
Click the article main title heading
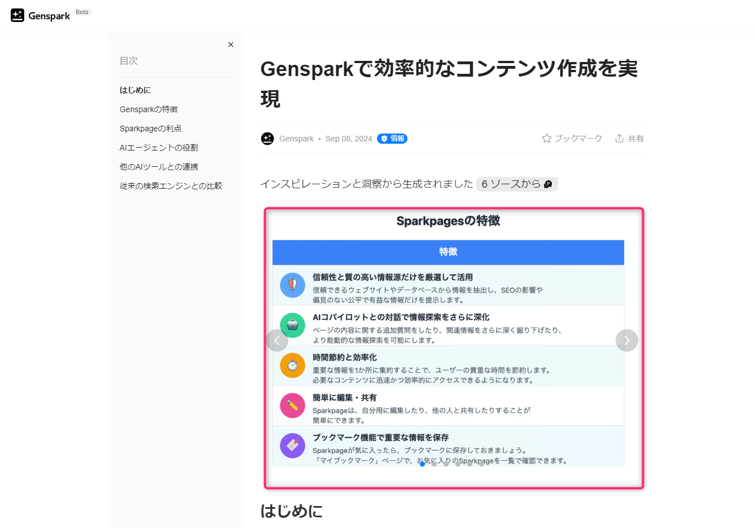[x=449, y=83]
